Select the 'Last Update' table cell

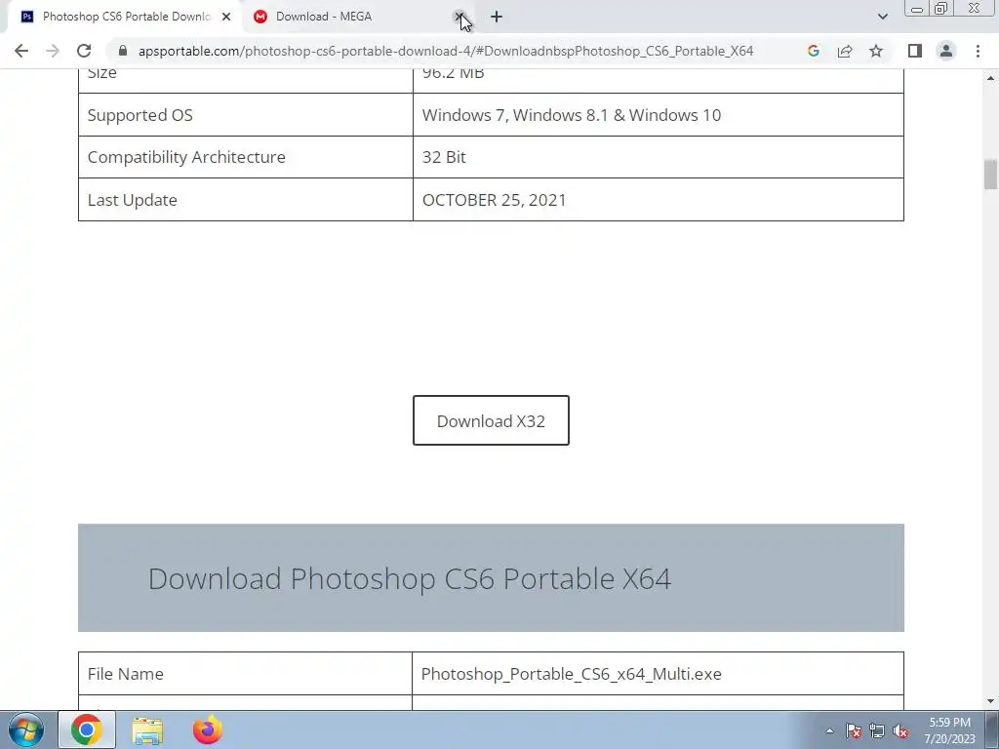click(245, 200)
